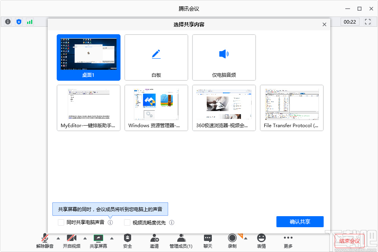Enable 视频流畅度优先 checkbox

click(127, 222)
